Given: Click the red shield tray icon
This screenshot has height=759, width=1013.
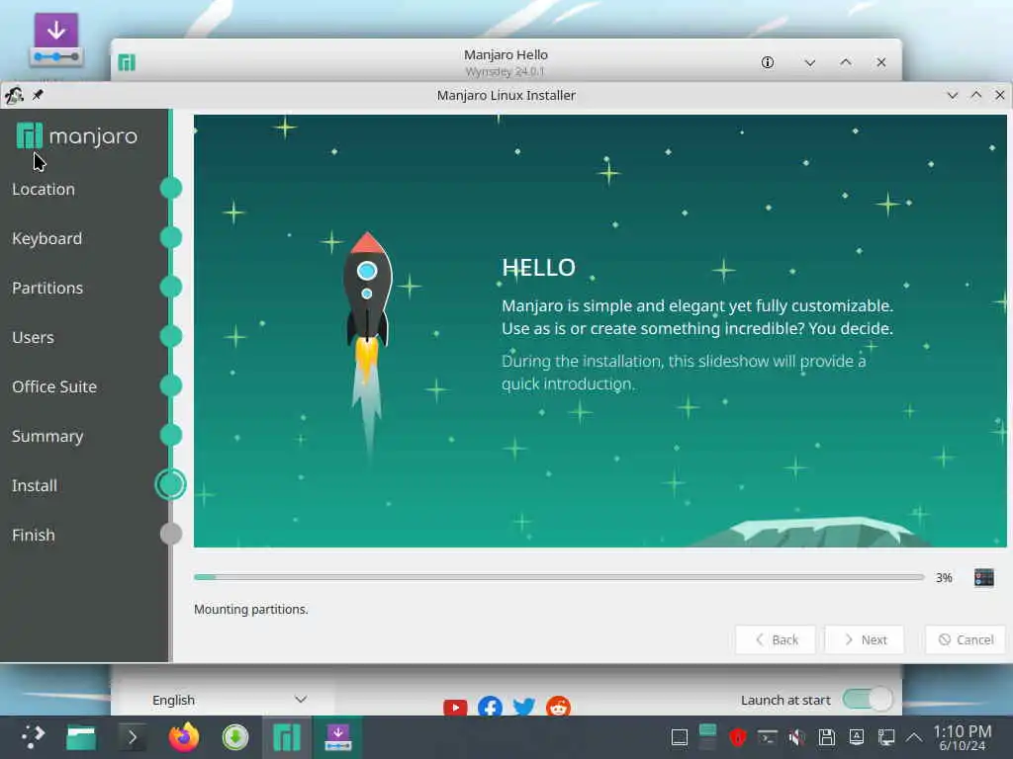Looking at the screenshot, I should 738,737.
